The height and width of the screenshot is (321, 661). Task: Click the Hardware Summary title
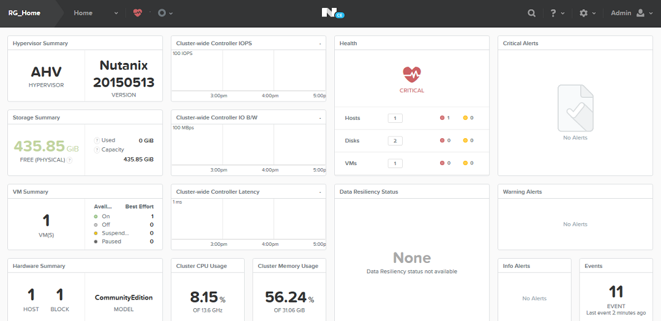[x=39, y=266]
